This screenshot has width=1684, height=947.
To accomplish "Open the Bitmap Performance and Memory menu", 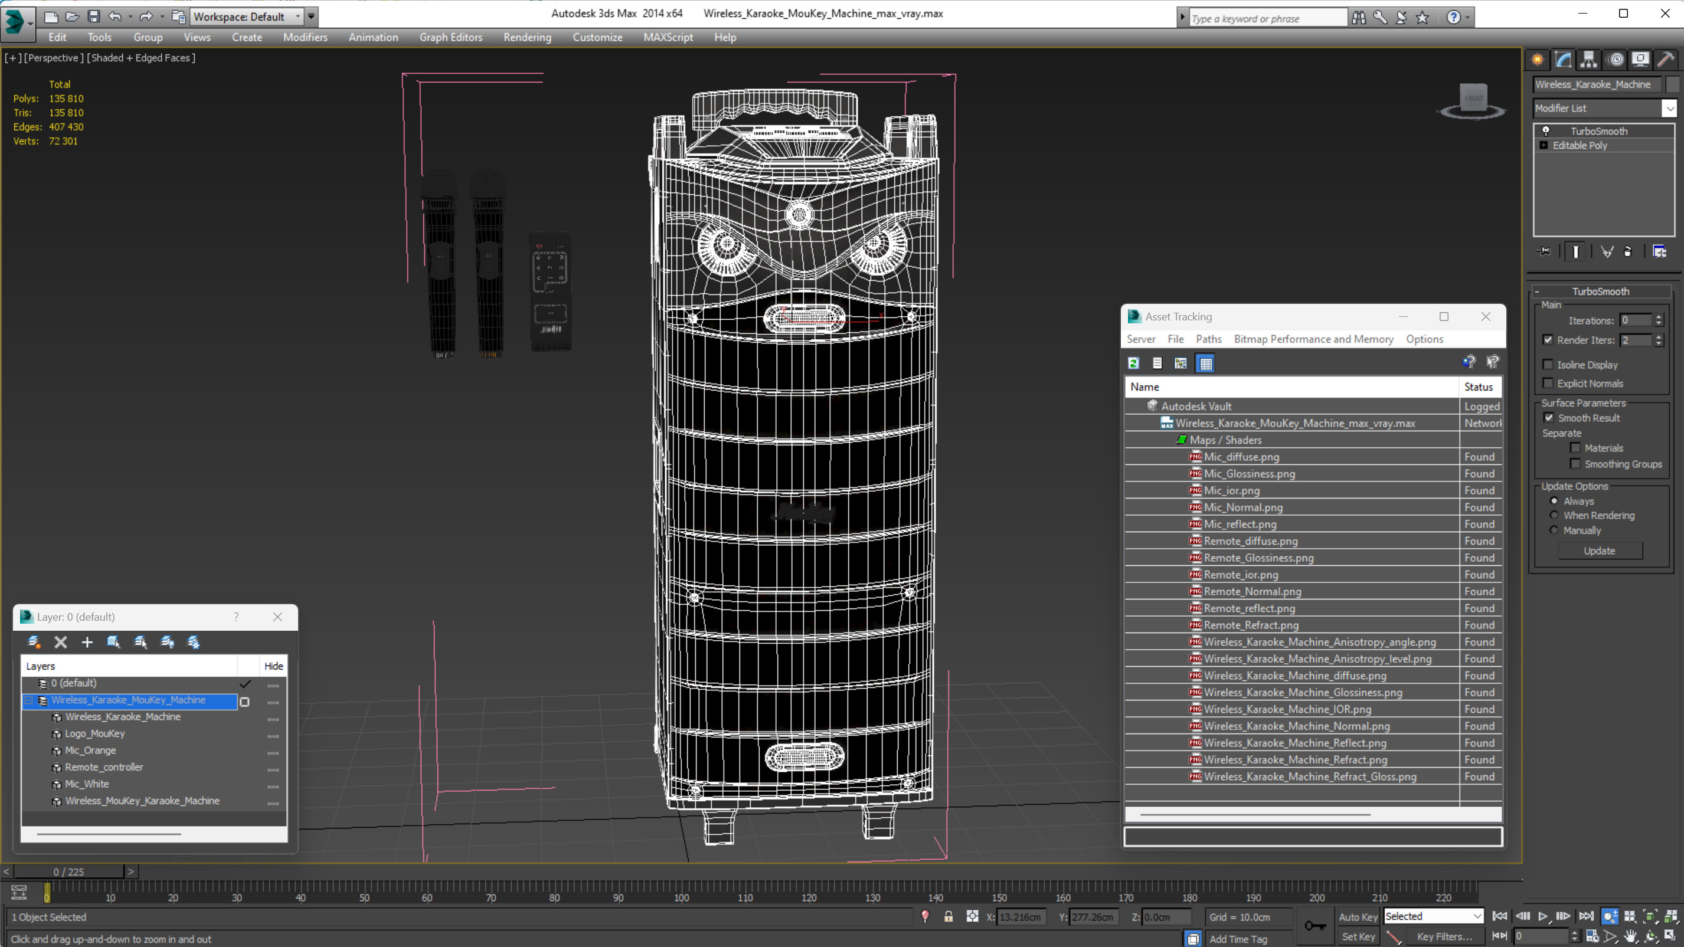I will click(1313, 339).
